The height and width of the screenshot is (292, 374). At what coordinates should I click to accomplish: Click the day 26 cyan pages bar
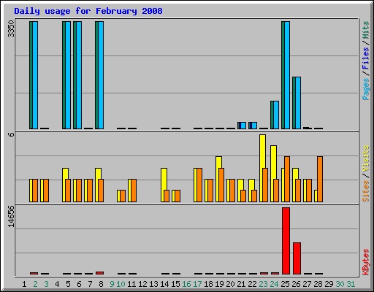(298, 103)
